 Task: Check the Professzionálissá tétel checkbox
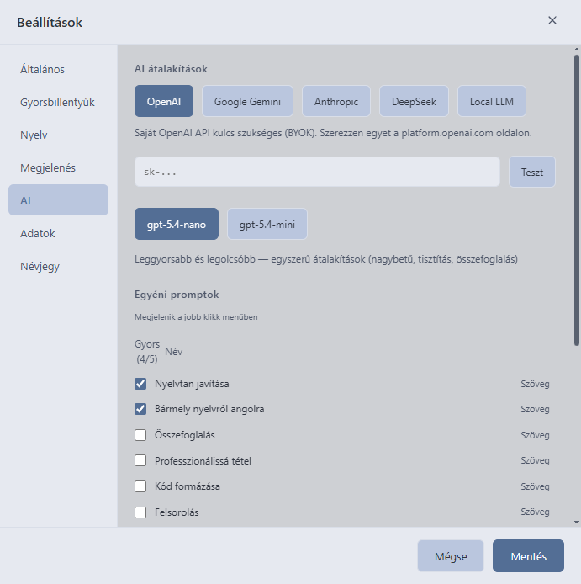[x=140, y=460]
